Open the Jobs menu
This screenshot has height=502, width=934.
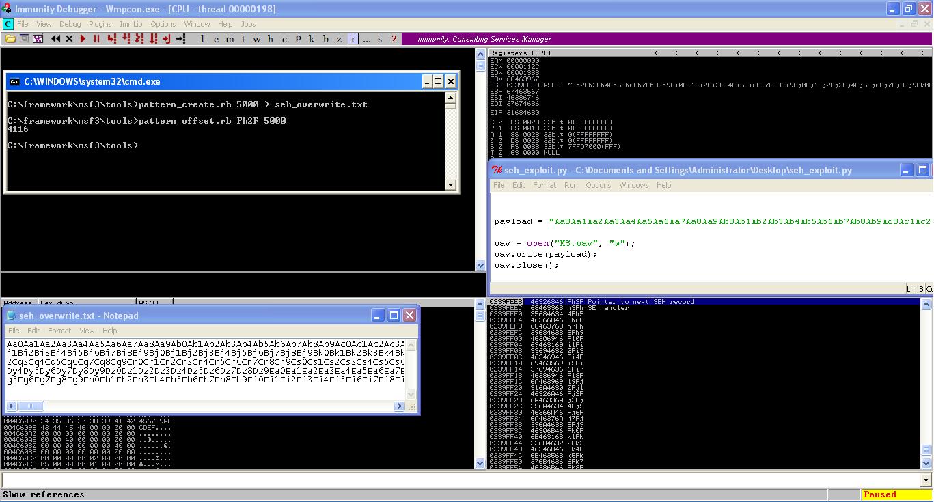[248, 24]
